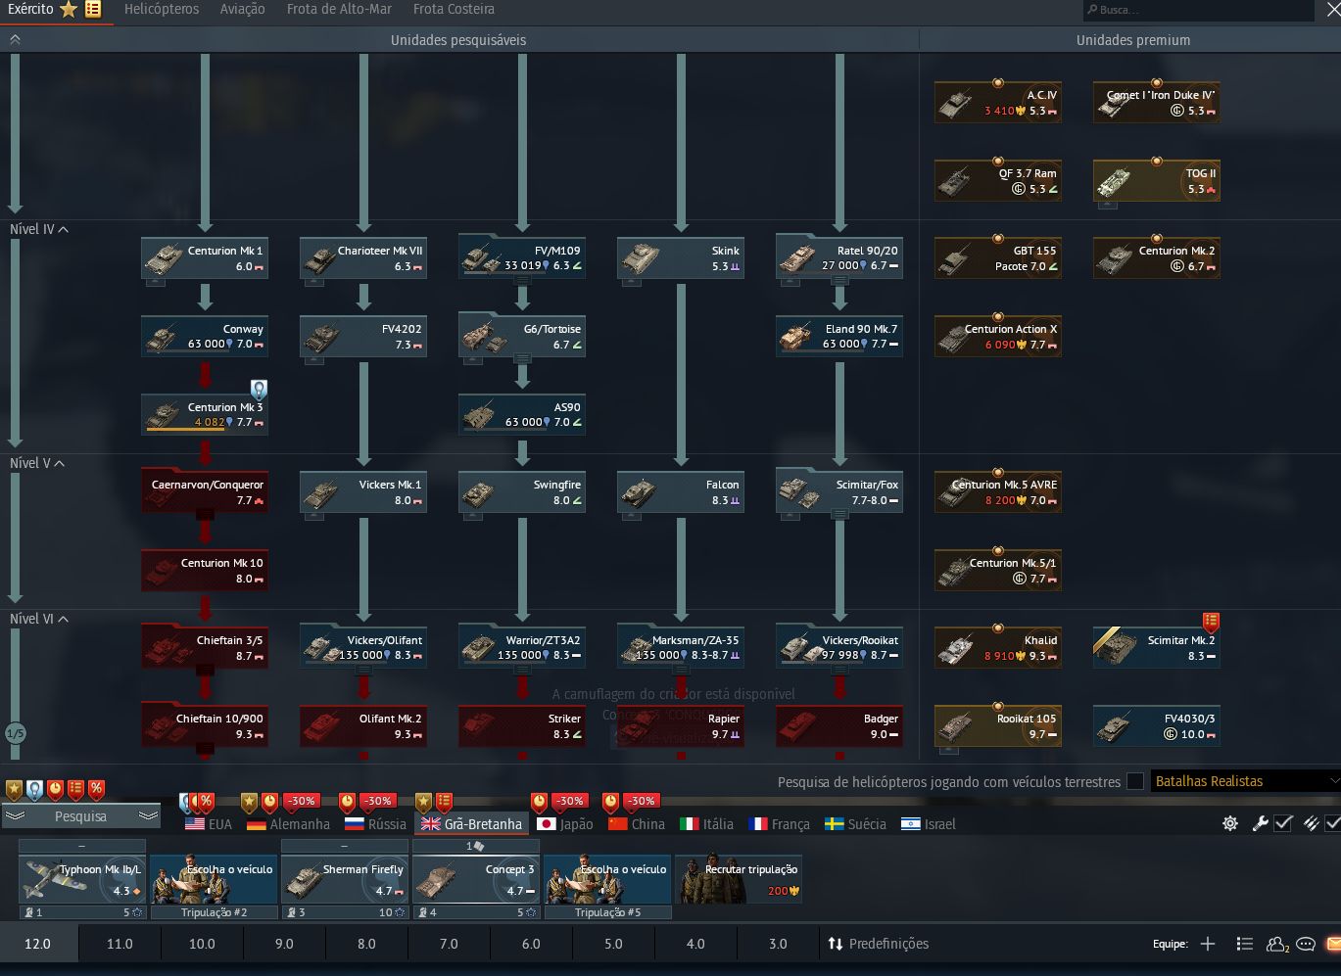This screenshot has height=976, width=1341.
Task: Select the 8.0 battle rating preset
Action: click(366, 944)
